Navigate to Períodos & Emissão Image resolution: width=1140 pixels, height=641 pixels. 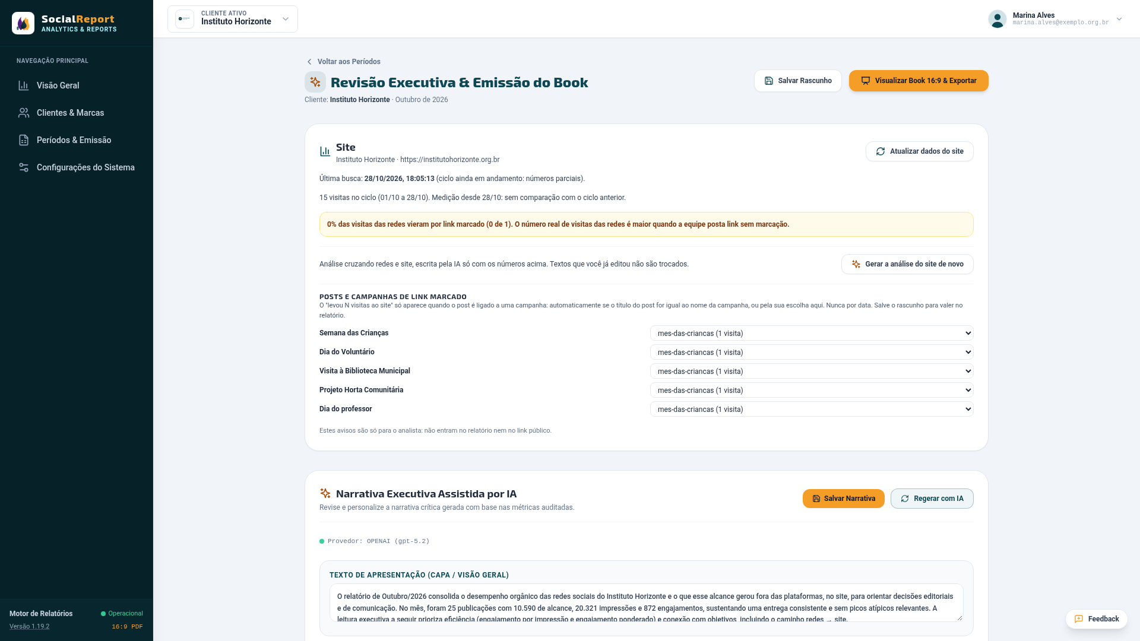pyautogui.click(x=77, y=140)
